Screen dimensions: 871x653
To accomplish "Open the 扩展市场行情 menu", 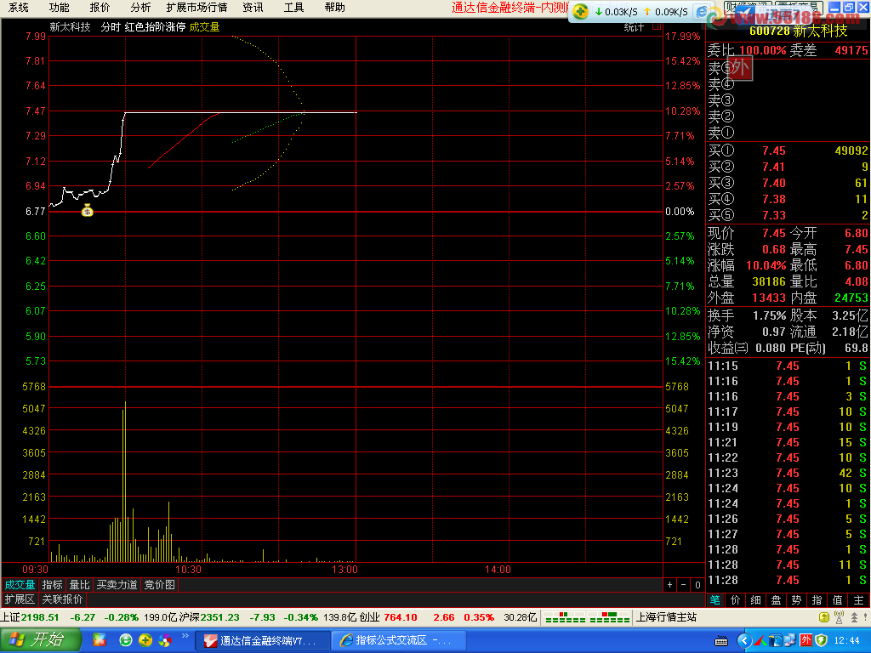I will [x=196, y=7].
